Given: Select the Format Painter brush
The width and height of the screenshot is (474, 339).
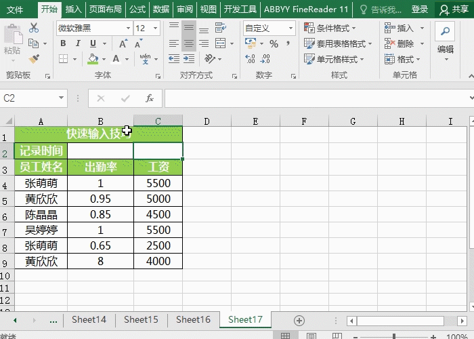Looking at the screenshot, I should click(x=34, y=59).
